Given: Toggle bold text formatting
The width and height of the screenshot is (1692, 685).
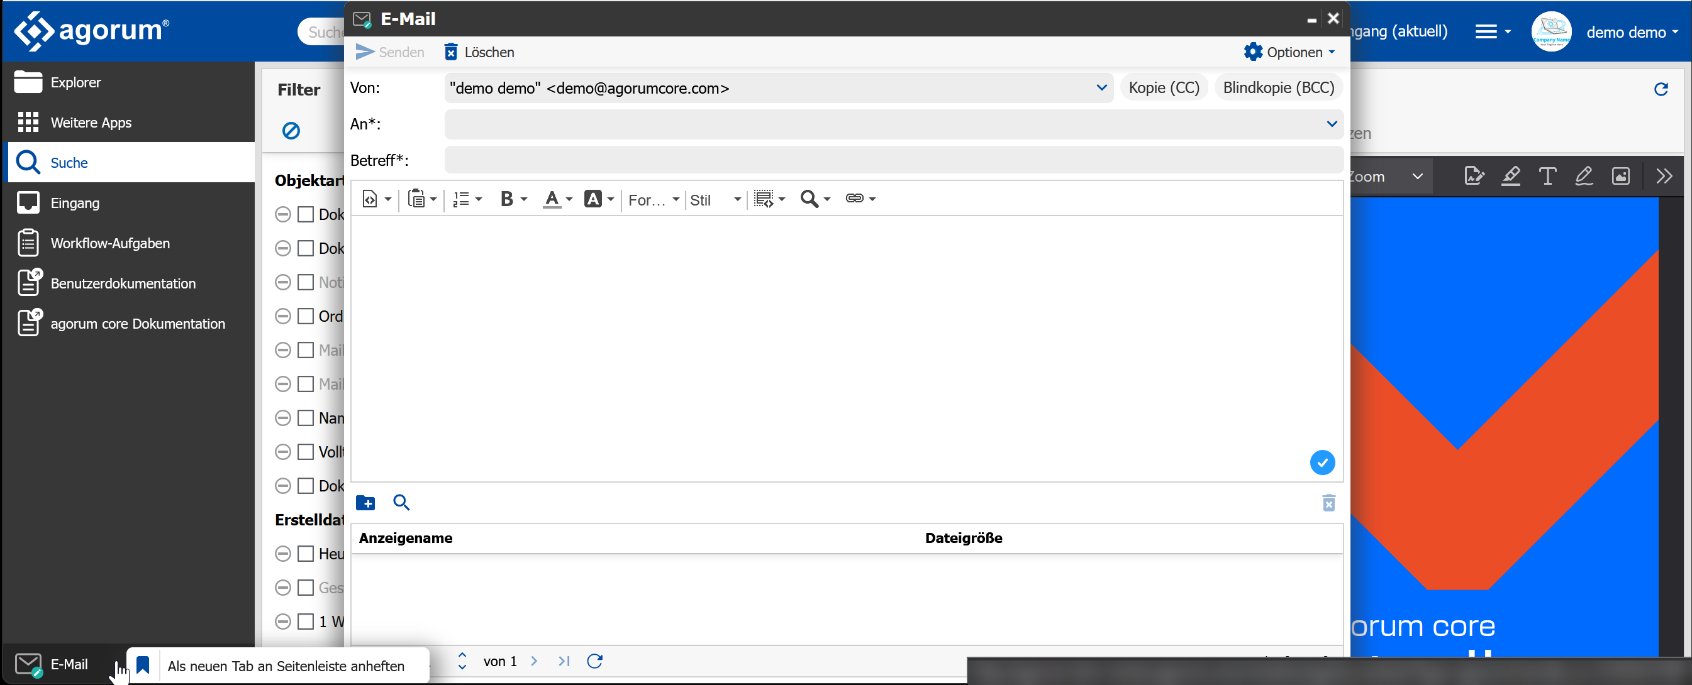Looking at the screenshot, I should pos(506,199).
